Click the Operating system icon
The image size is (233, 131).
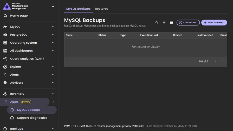pyautogui.click(x=5, y=43)
